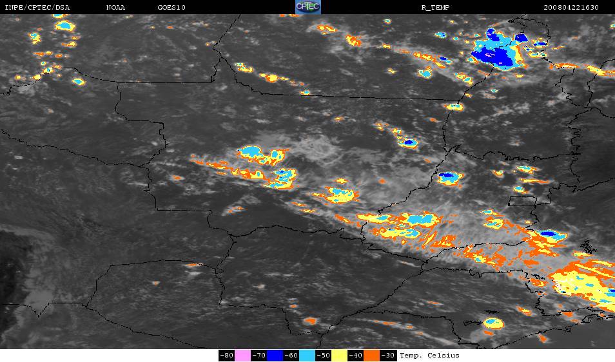Pick the yellow legend swatch after -50
Viewport: 615px width, 362px height.
click(339, 356)
